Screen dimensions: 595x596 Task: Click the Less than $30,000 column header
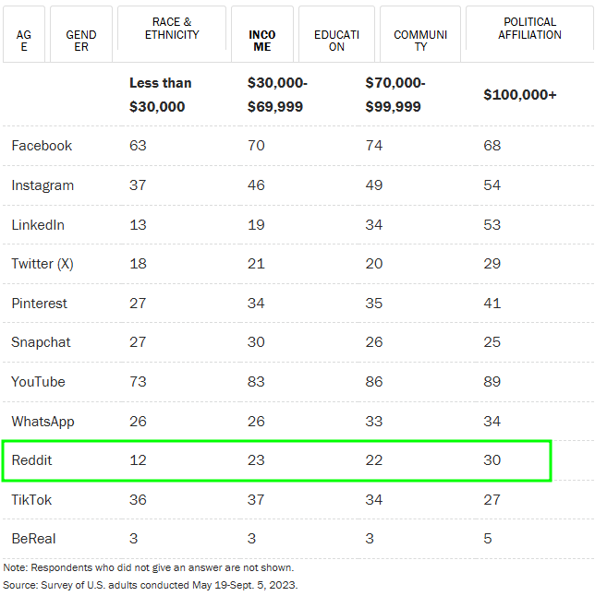161,95
